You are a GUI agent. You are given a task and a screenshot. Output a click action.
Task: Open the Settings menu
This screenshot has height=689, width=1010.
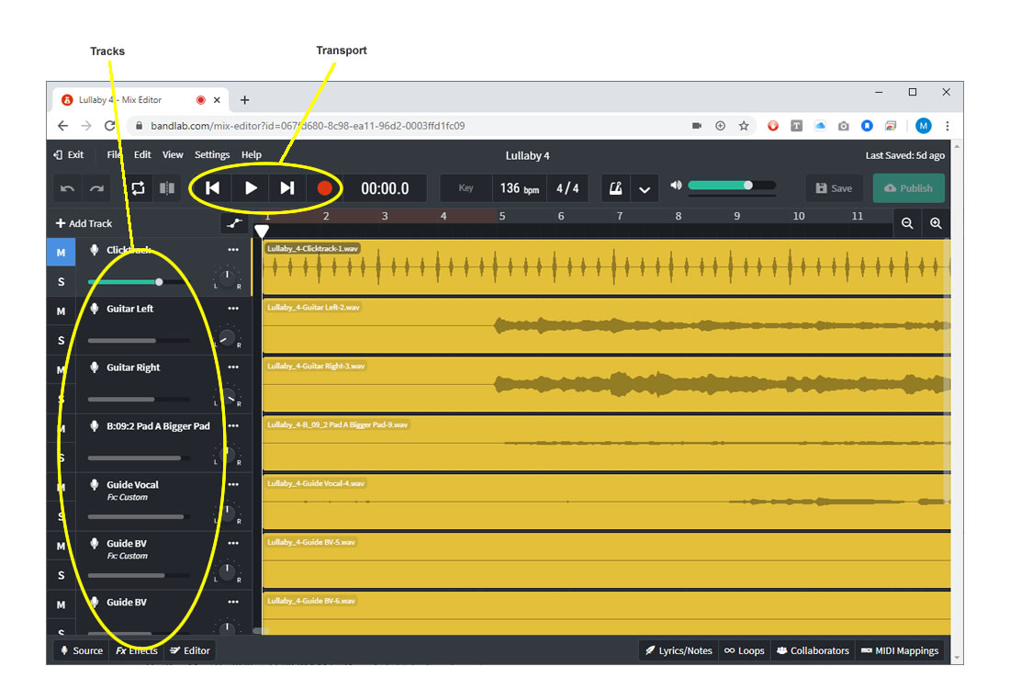click(211, 154)
